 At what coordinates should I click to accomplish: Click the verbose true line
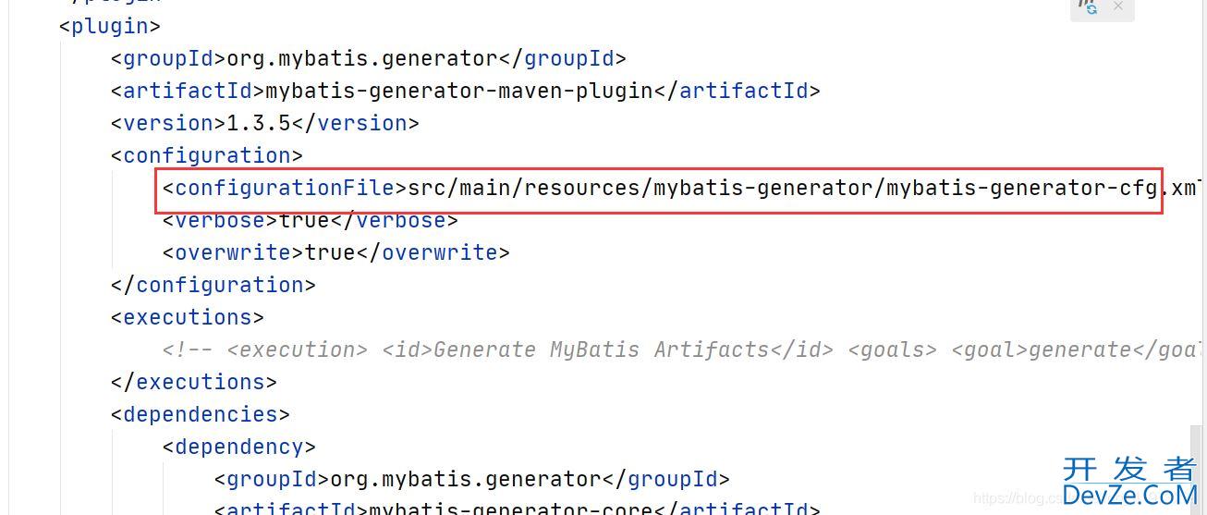pos(311,220)
